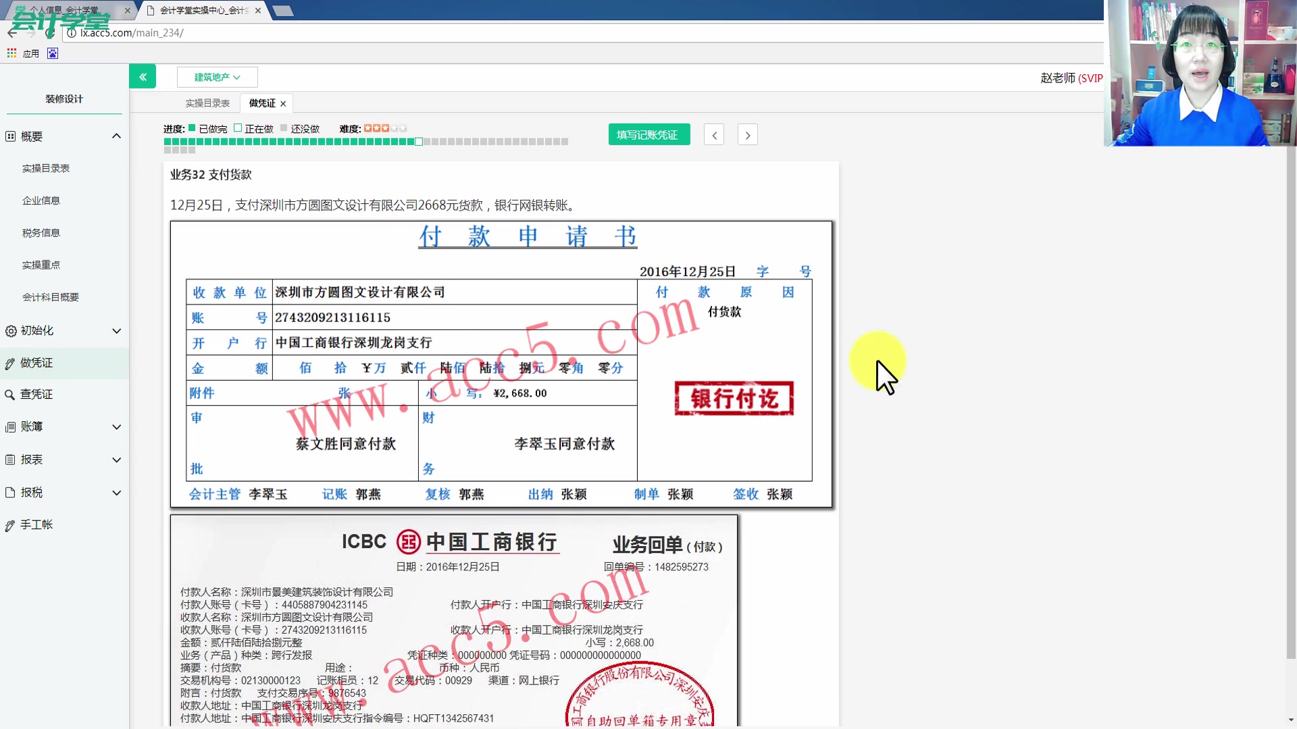Image resolution: width=1297 pixels, height=729 pixels.
Task: Open 企业信息 in the sidebar
Action: (41, 200)
